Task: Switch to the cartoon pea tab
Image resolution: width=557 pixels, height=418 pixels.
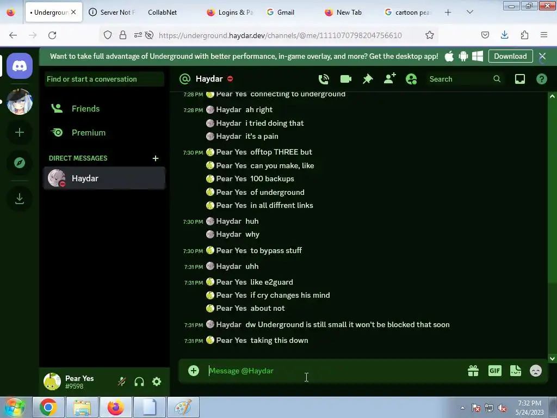Action: 409,13
